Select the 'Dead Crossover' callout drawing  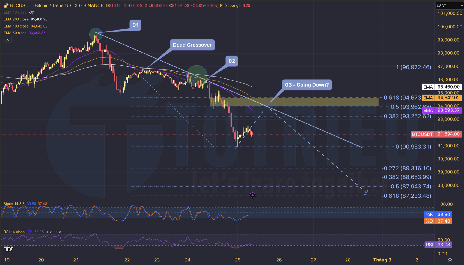click(x=192, y=45)
